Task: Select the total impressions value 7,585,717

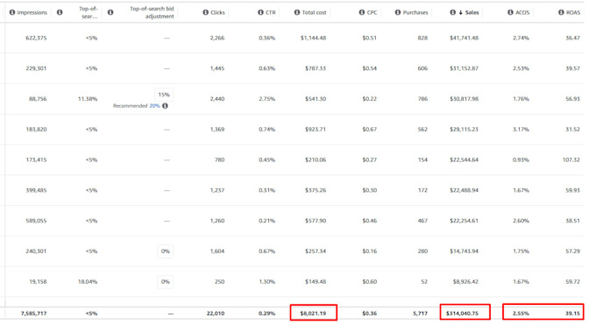Action: [34, 314]
